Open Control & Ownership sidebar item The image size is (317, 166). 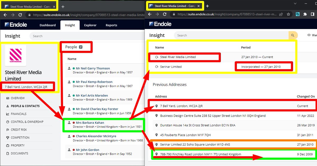tap(27, 122)
